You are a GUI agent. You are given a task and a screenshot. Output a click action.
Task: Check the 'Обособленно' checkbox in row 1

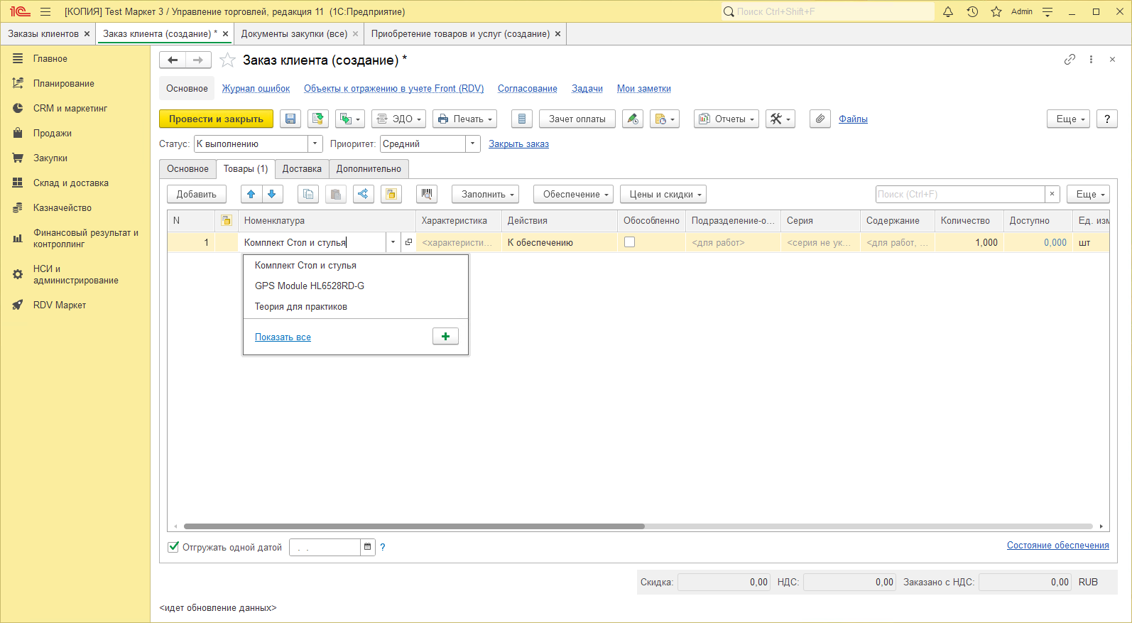[629, 242]
